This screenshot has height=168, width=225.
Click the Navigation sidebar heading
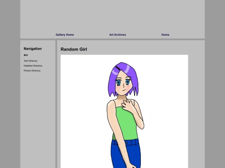tap(33, 49)
